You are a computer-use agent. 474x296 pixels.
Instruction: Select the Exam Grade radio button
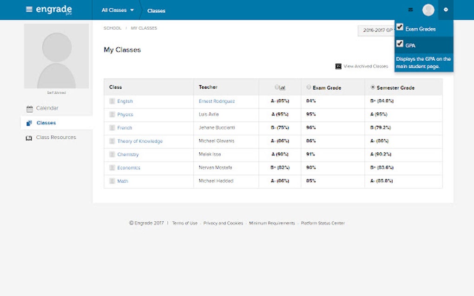tap(309, 87)
